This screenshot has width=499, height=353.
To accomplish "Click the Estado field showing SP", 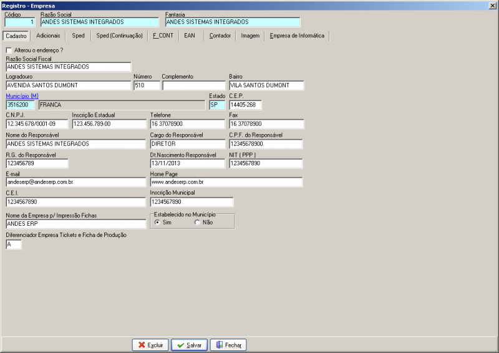I will pos(217,105).
